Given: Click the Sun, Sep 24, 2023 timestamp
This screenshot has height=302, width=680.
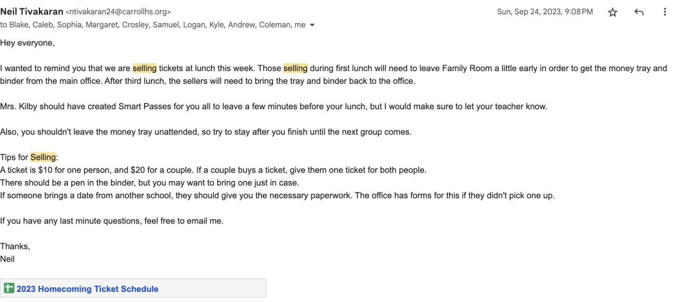Looking at the screenshot, I should (545, 12).
